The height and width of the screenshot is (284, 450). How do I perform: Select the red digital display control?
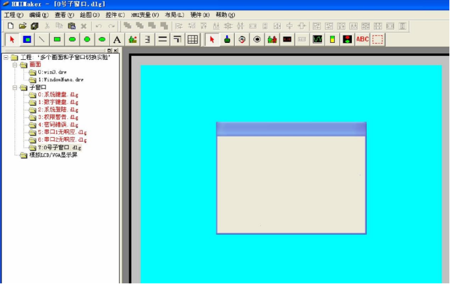(287, 39)
